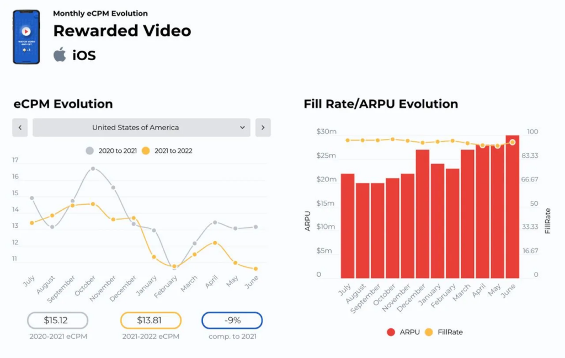Viewport: 565px width, 358px height.
Task: Click the $15.12 2020-2021 eCPM badge
Action: tap(57, 320)
